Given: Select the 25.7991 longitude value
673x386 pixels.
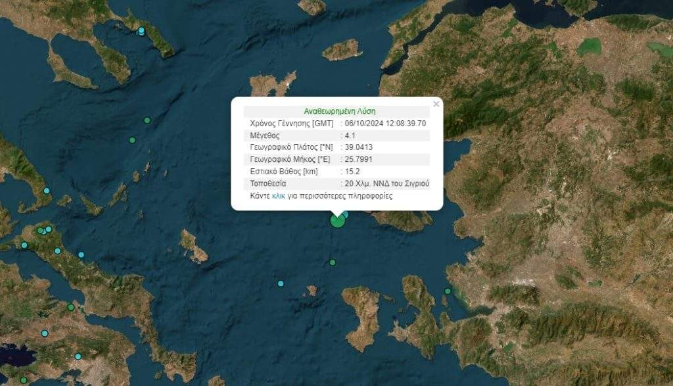Looking at the screenshot, I should (x=358, y=159).
